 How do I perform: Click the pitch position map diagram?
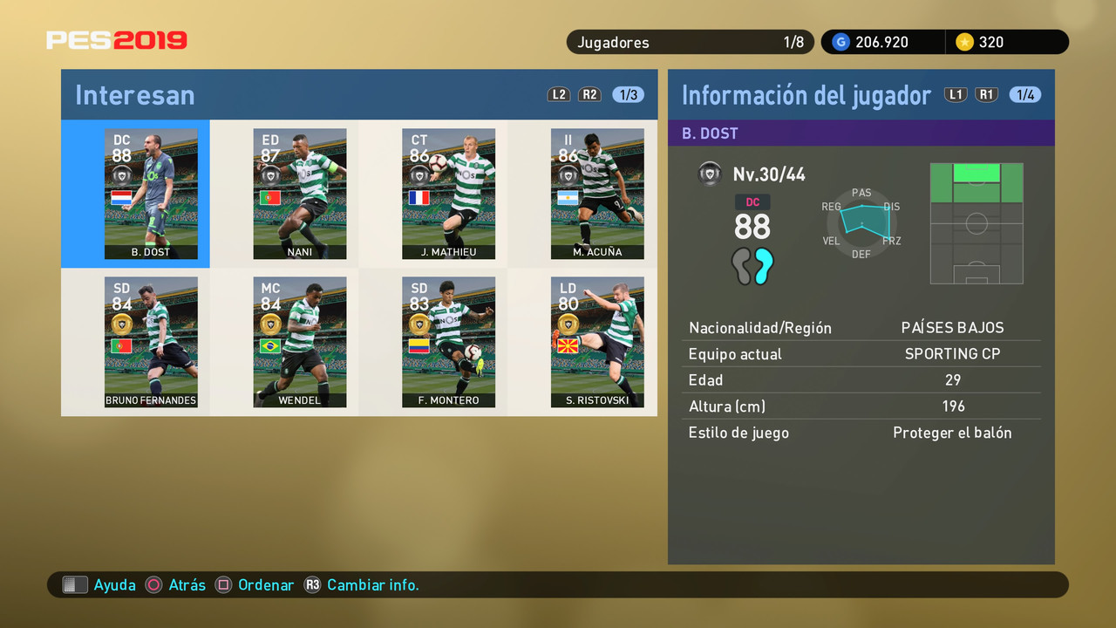click(x=976, y=223)
